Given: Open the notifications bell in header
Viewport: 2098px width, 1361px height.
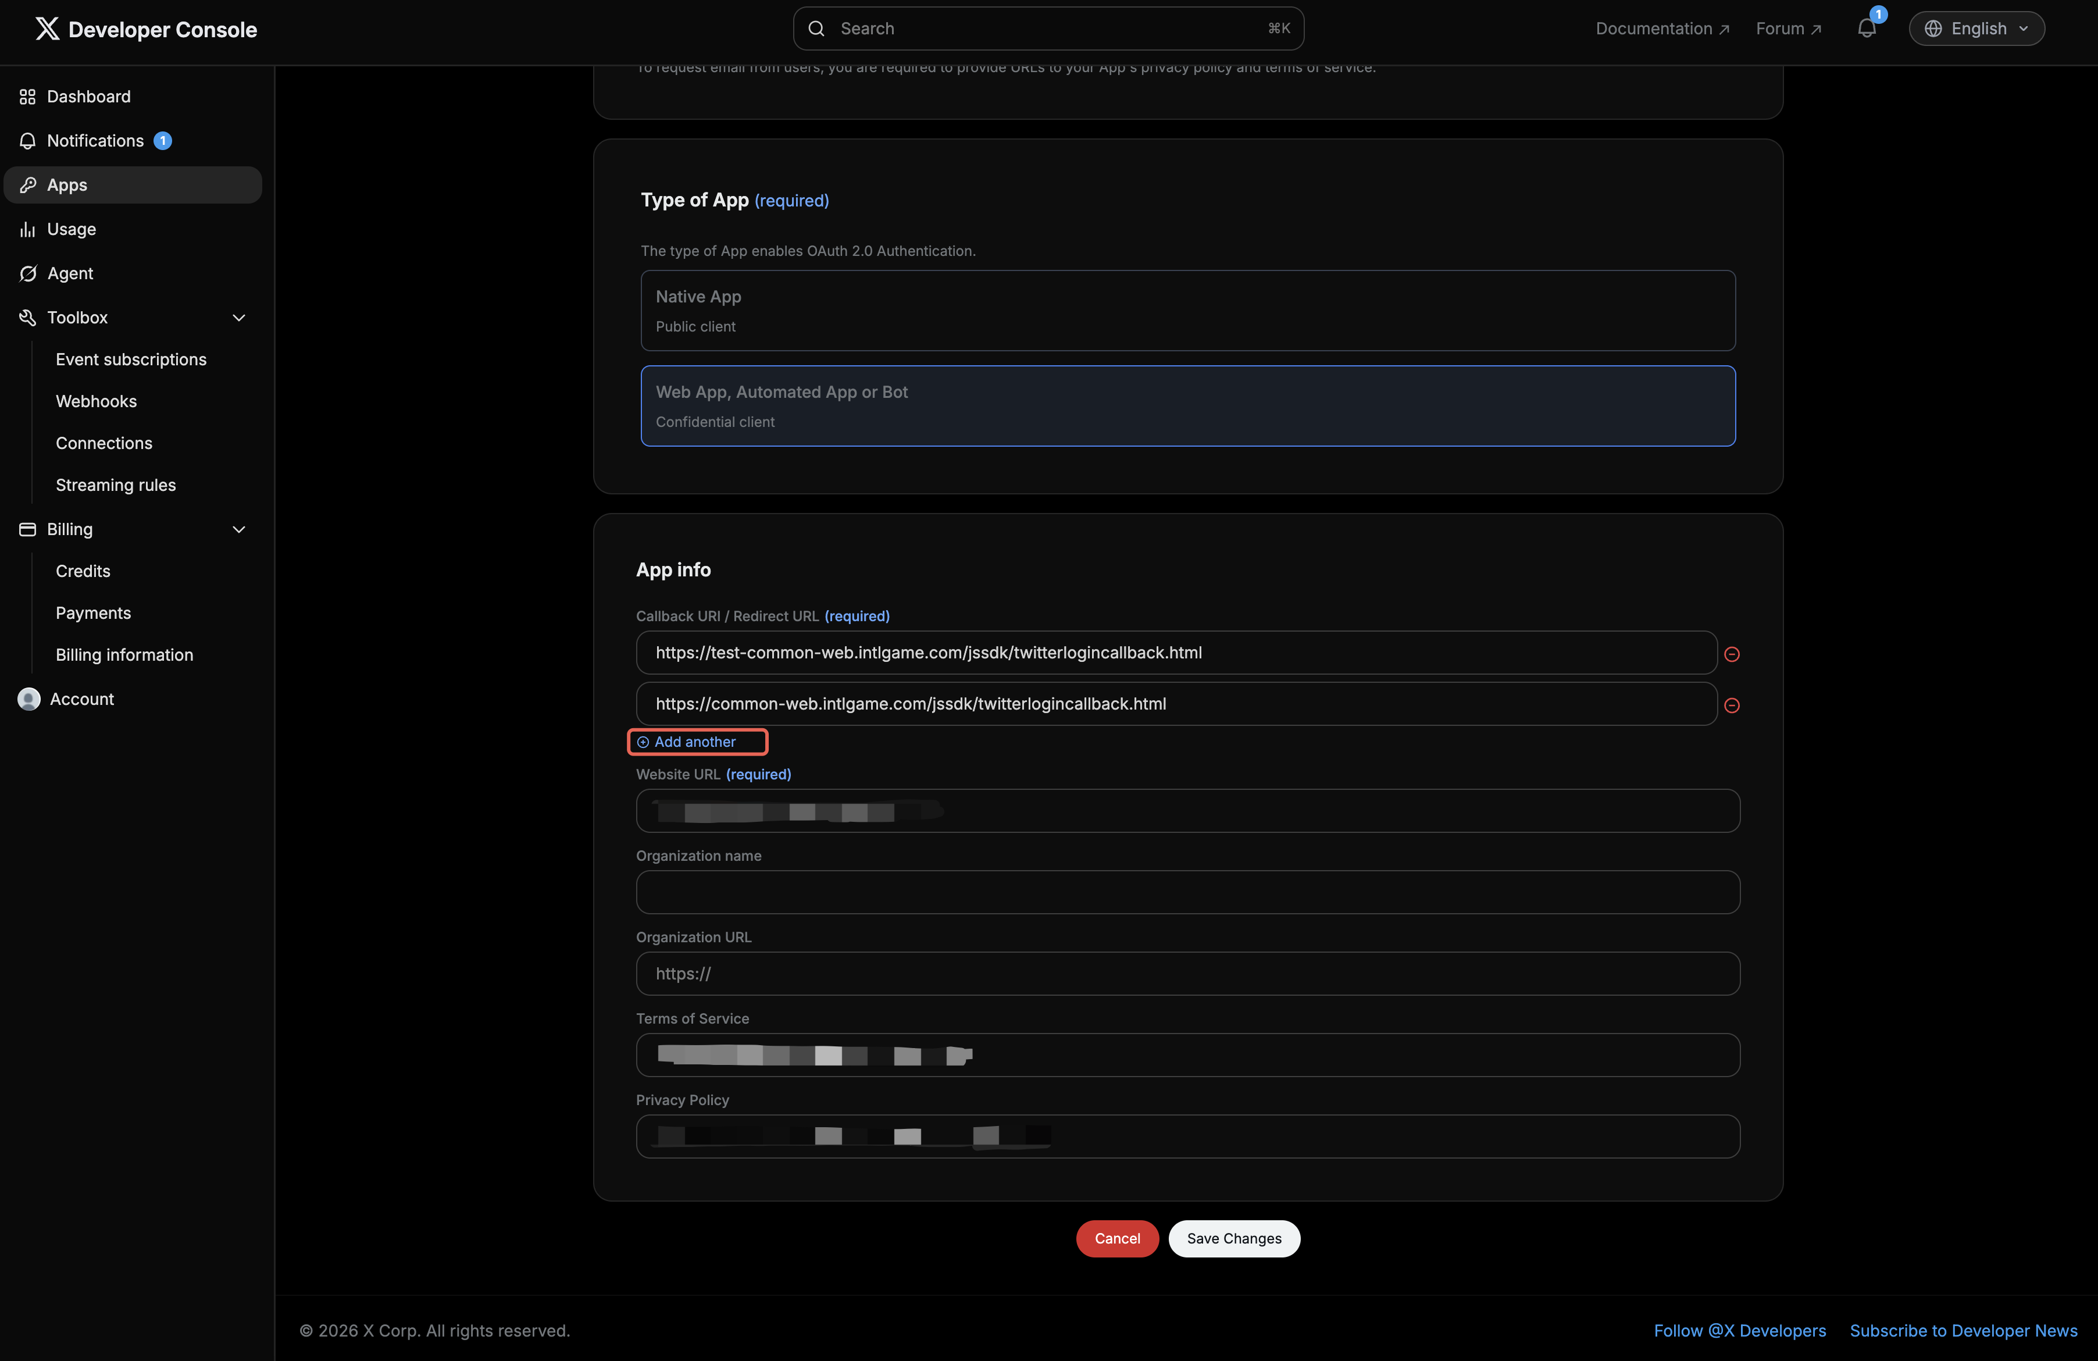Looking at the screenshot, I should pyautogui.click(x=1867, y=27).
